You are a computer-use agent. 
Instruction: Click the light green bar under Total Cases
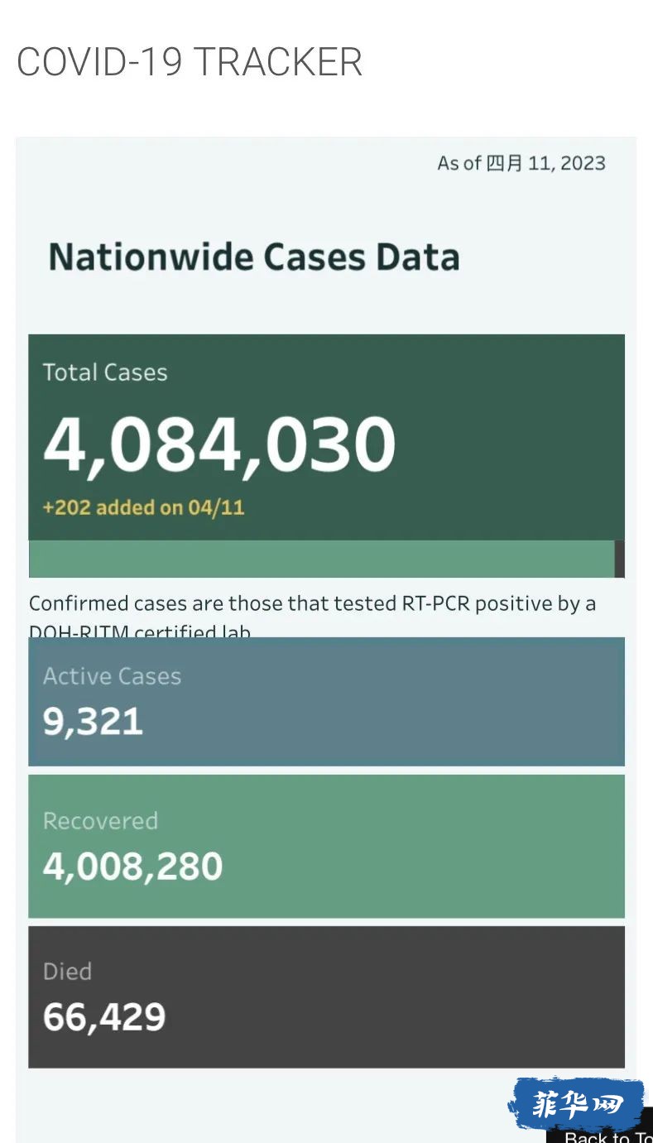321,559
